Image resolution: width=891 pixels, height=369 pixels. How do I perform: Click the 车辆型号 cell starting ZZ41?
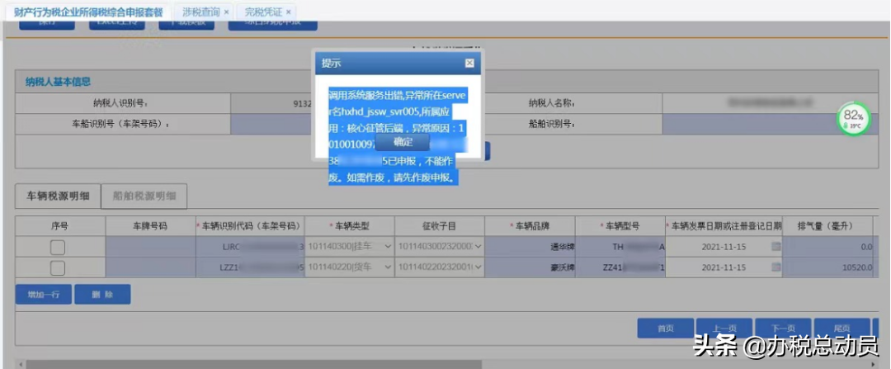[x=620, y=267]
